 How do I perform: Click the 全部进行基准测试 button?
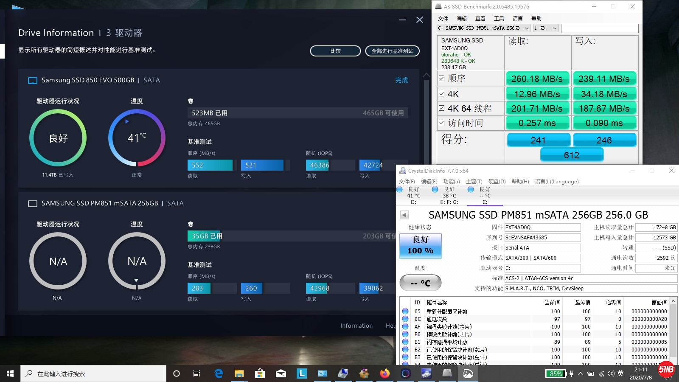pyautogui.click(x=393, y=51)
